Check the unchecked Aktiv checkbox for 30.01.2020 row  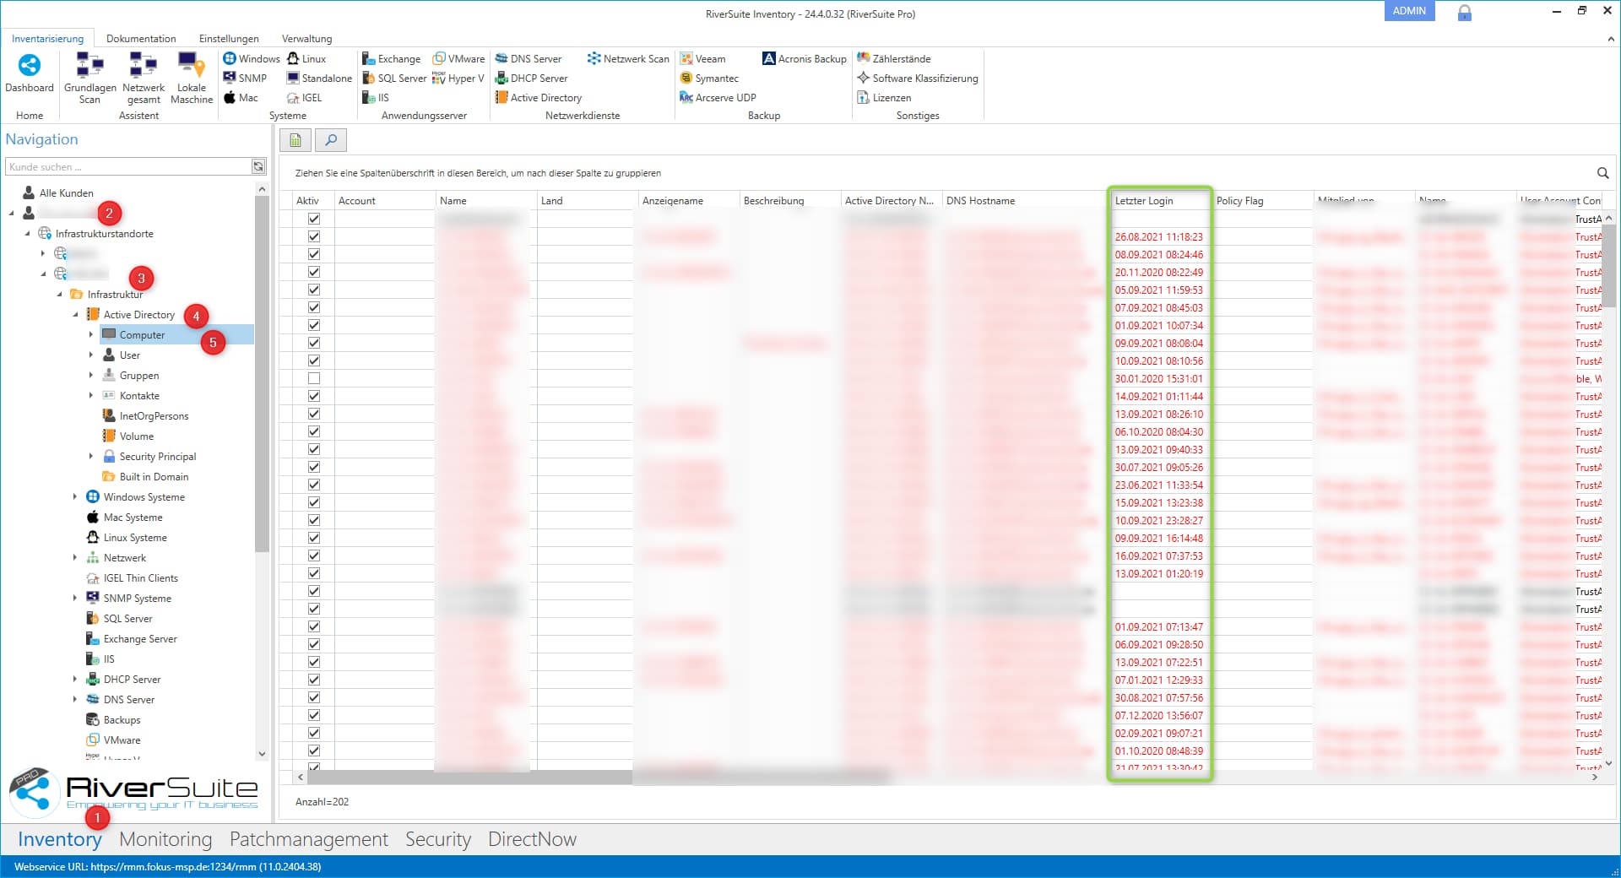click(x=314, y=379)
